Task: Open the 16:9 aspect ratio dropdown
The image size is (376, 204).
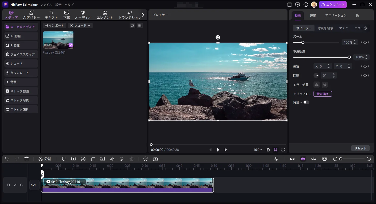Action: (x=257, y=150)
